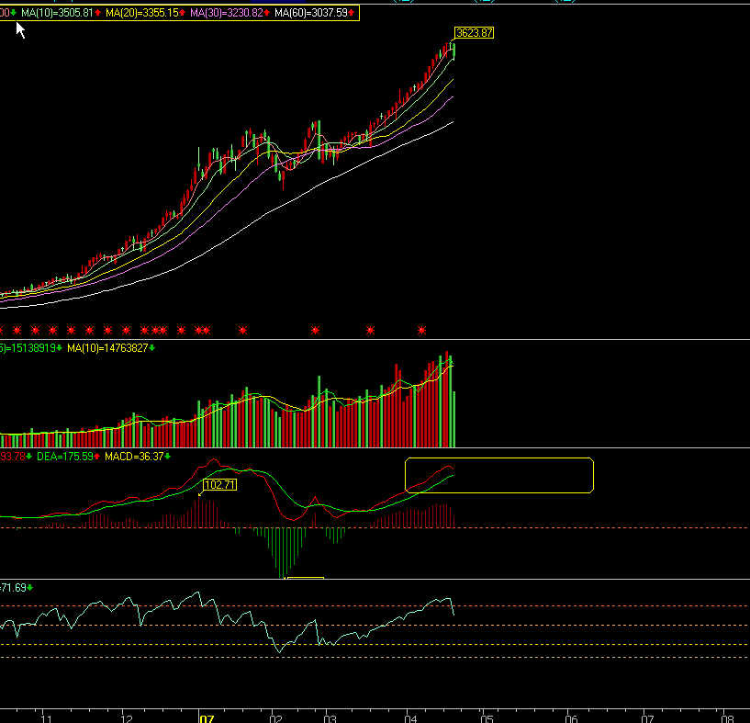
Task: Click the rightmost red star event marker
Action: click(x=421, y=331)
